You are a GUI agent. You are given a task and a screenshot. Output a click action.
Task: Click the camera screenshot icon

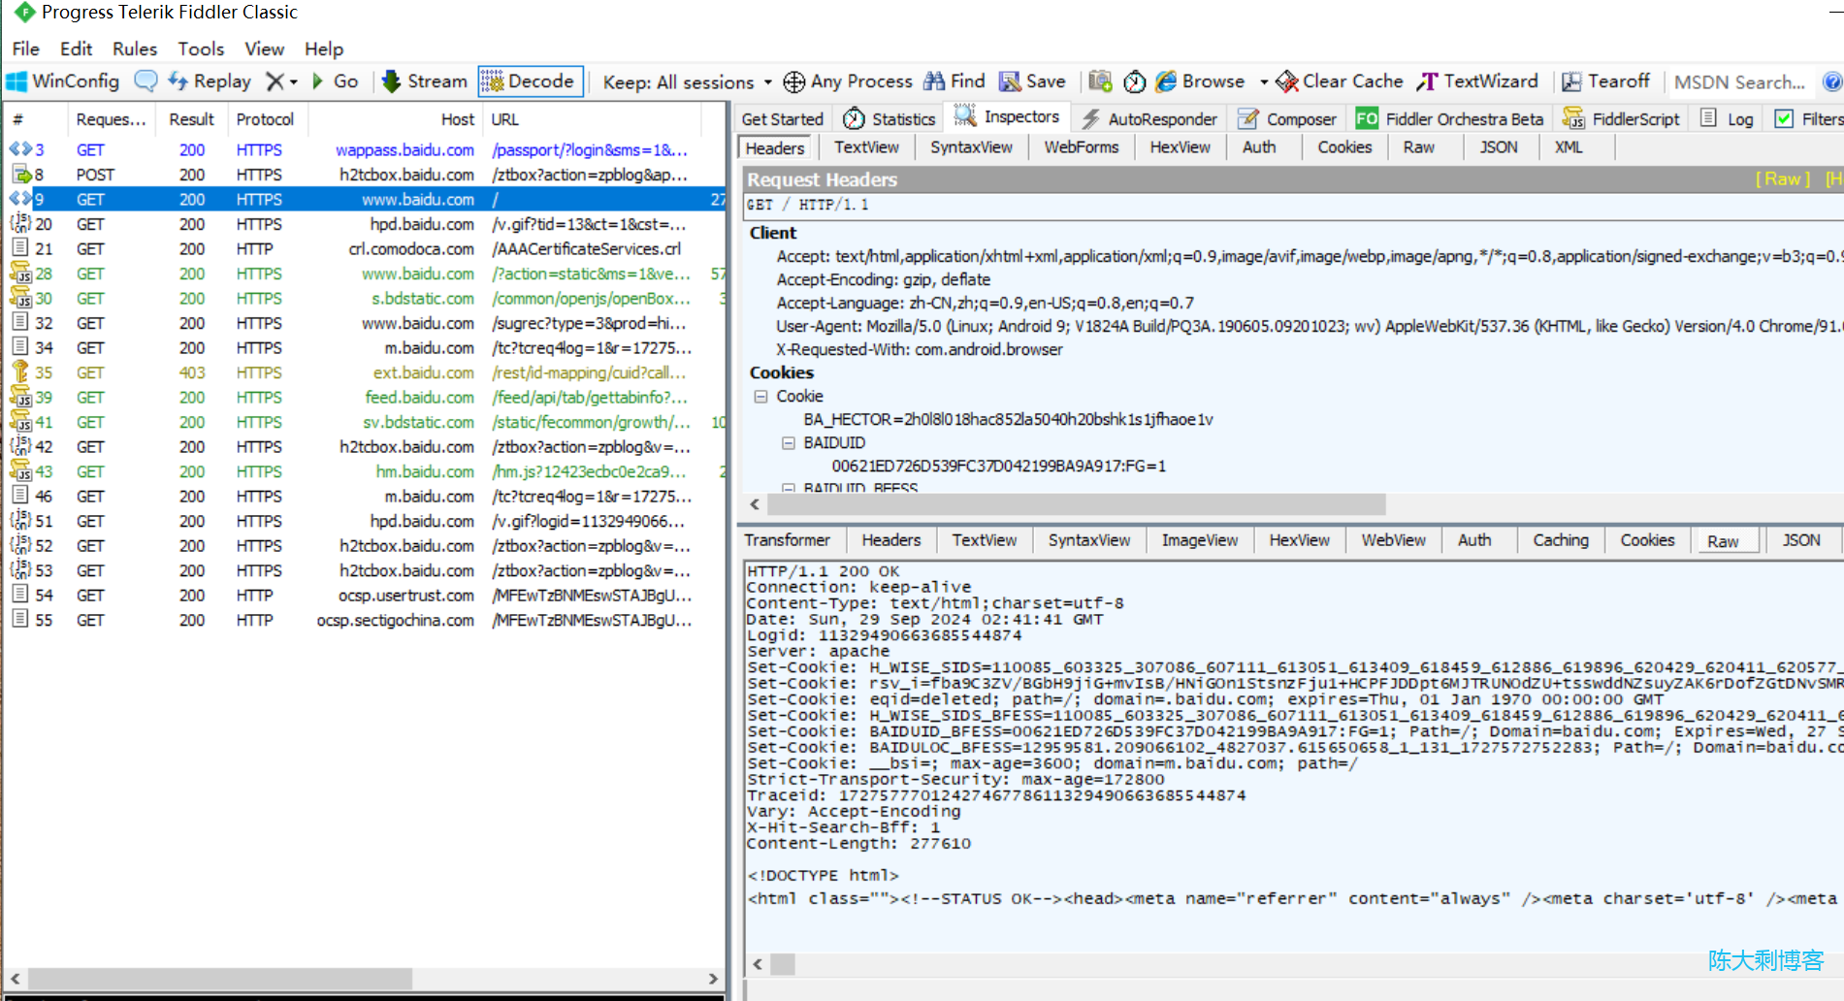1100,81
